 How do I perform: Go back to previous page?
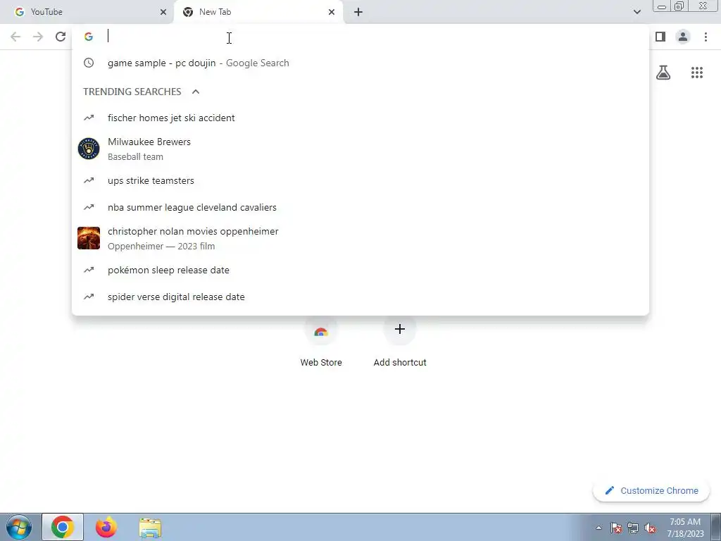point(15,37)
